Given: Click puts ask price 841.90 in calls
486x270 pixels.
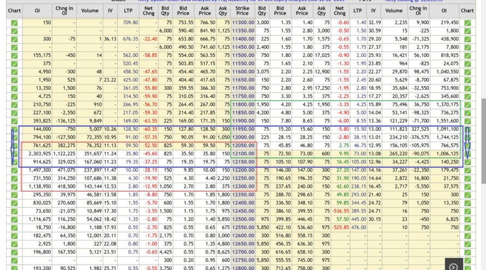Looking at the screenshot, I should (x=208, y=31).
